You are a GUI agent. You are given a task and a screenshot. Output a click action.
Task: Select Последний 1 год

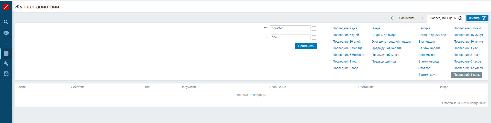344,61
